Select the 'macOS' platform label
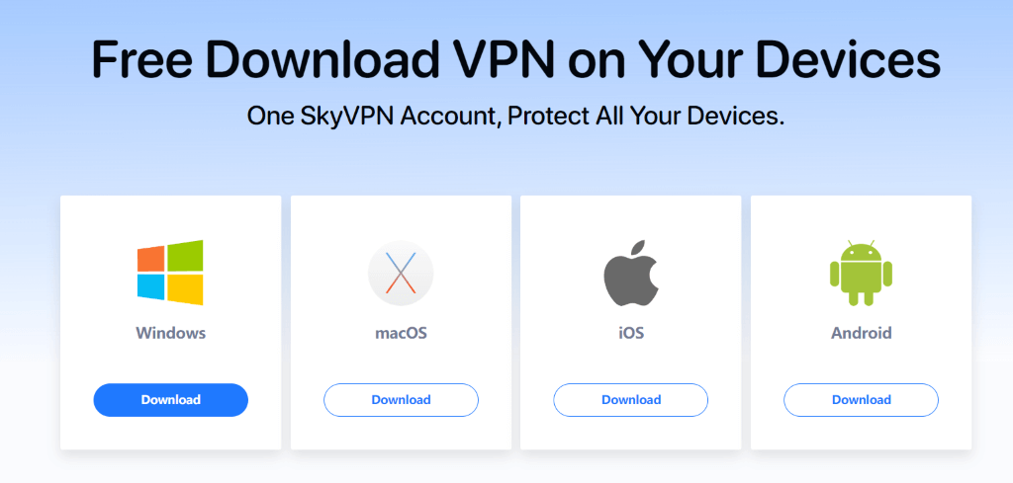Image resolution: width=1013 pixels, height=483 pixels. (401, 333)
